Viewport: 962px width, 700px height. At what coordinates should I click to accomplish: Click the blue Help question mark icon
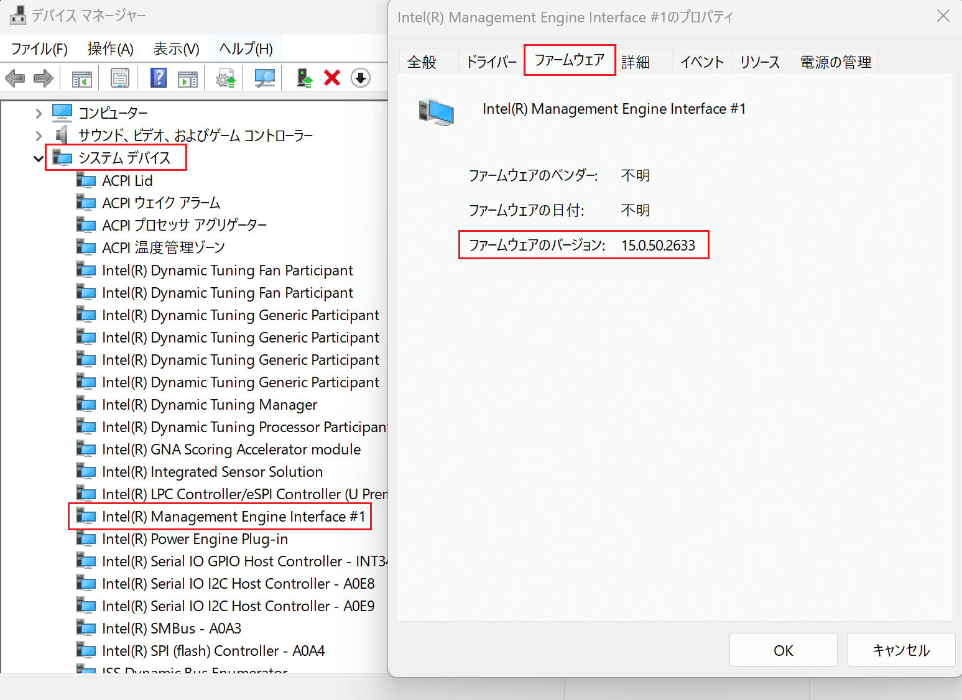(159, 78)
